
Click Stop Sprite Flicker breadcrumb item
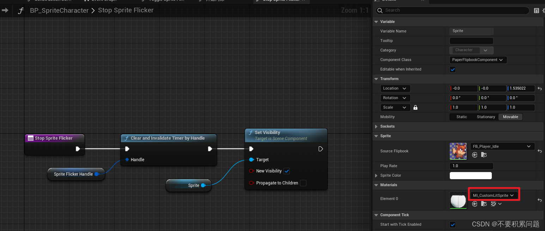pyautogui.click(x=126, y=10)
